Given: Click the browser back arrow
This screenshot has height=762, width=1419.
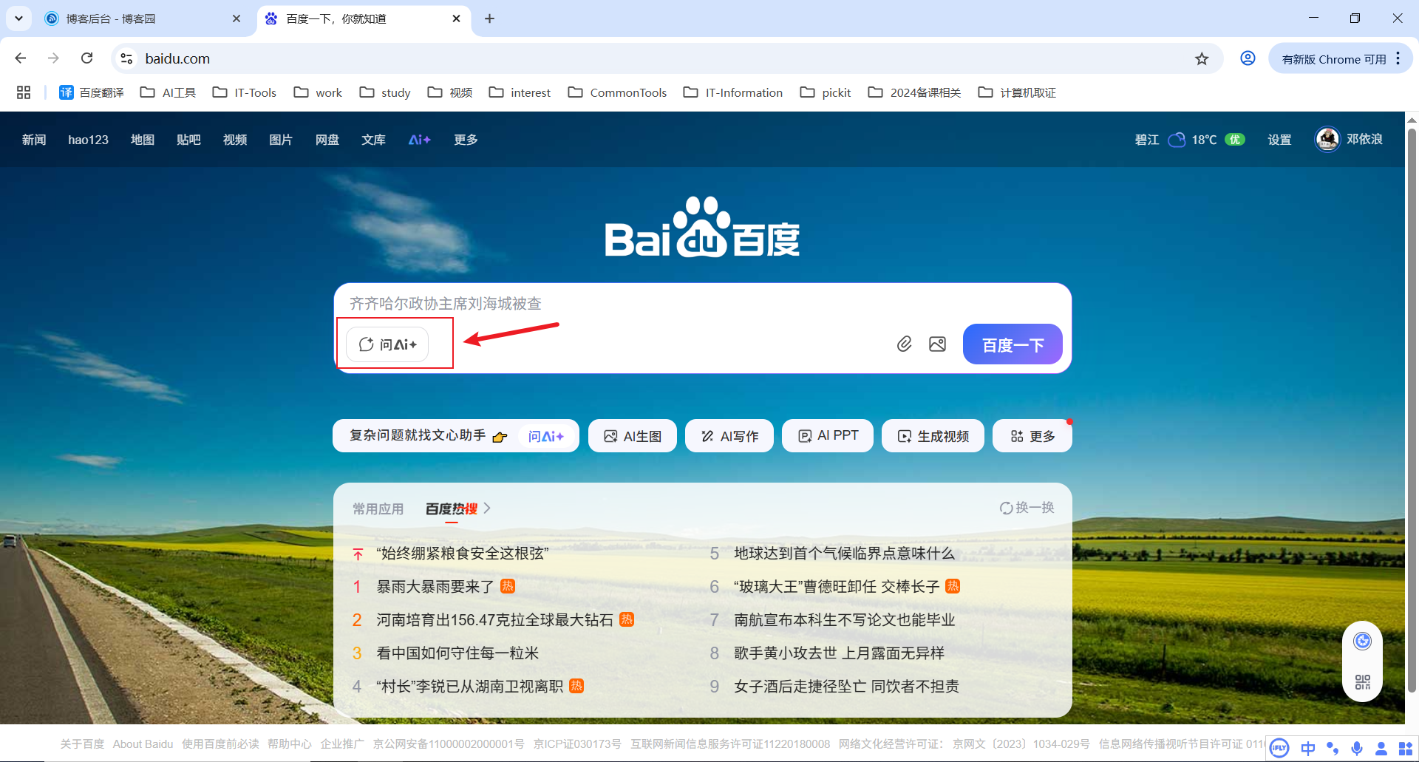Looking at the screenshot, I should 21,58.
